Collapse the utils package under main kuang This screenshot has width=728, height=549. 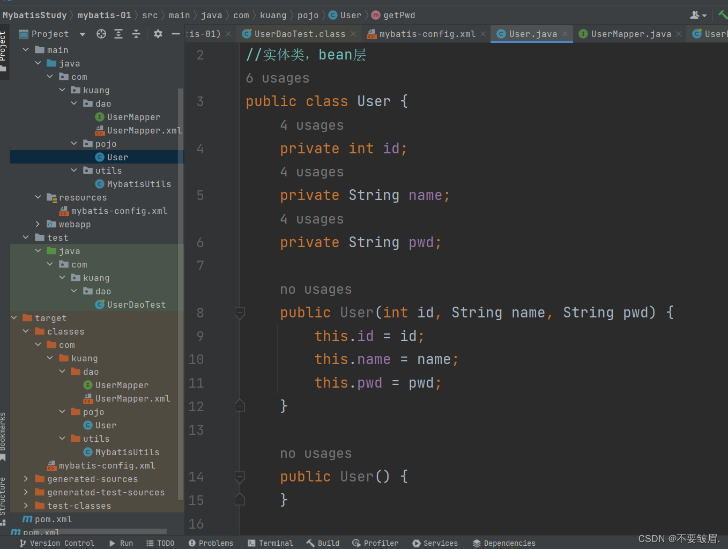click(x=74, y=170)
